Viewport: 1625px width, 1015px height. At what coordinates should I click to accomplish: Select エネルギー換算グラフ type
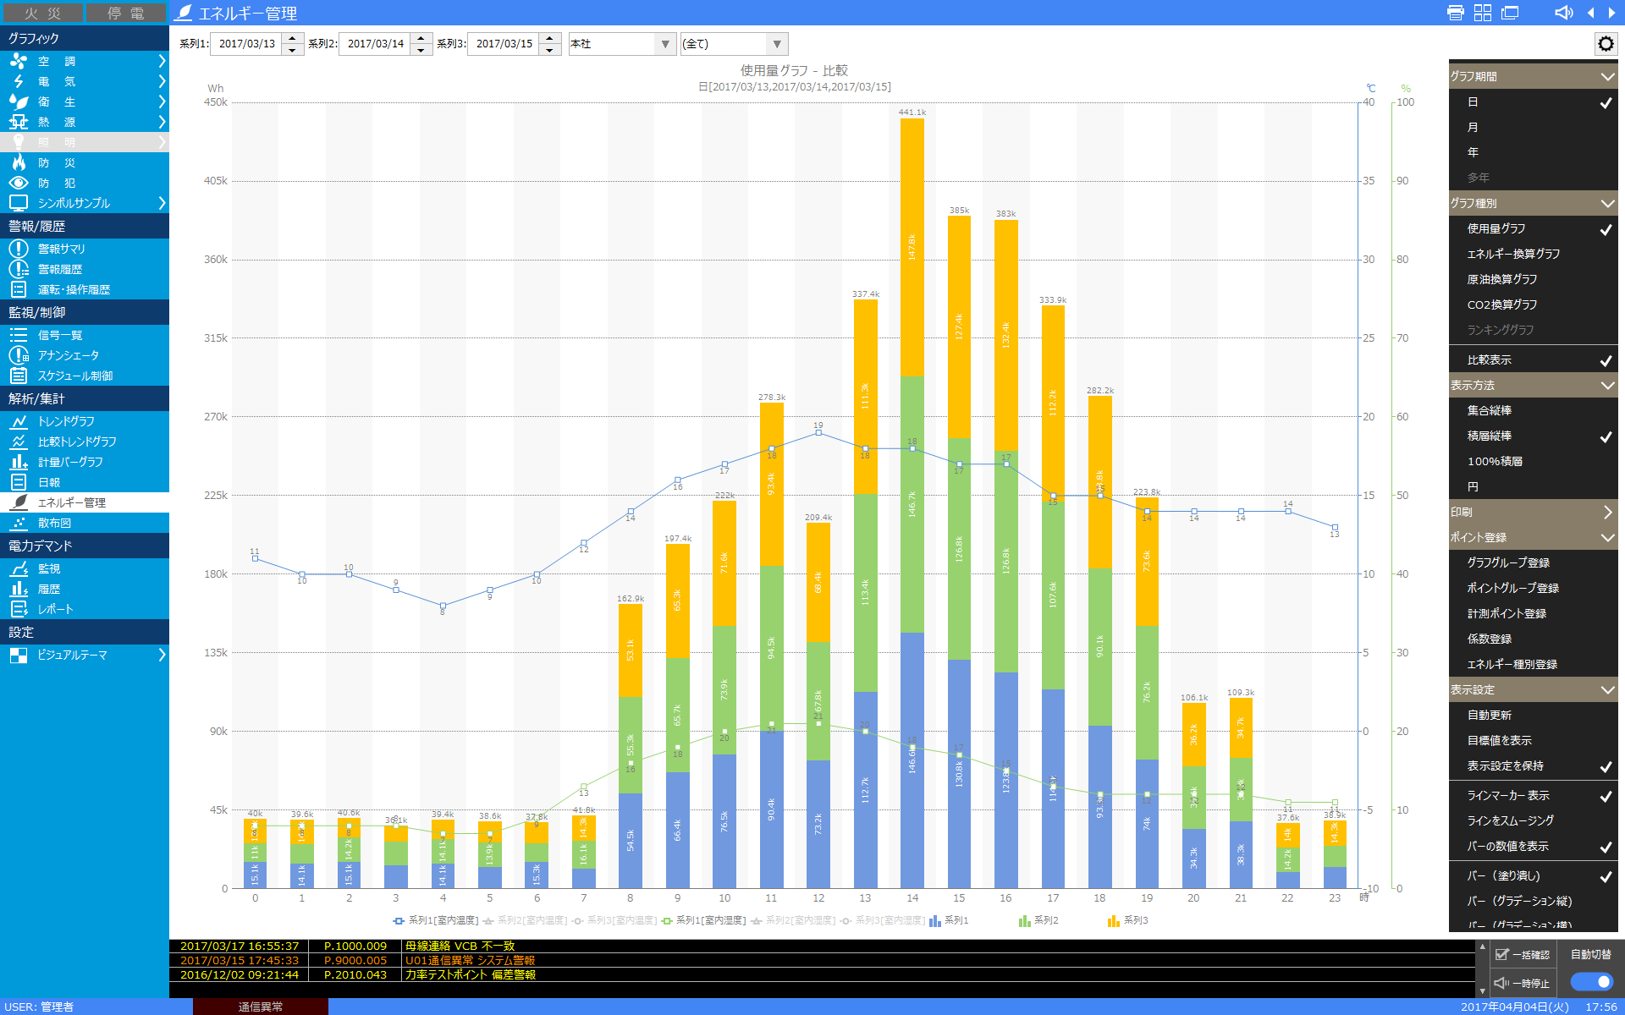point(1534,254)
